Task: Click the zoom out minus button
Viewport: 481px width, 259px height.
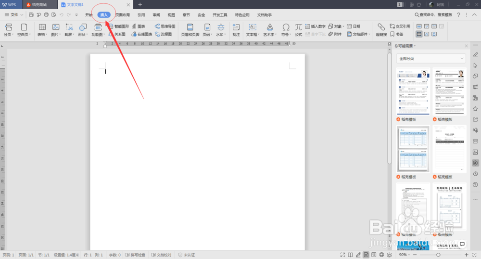Action: click(x=415, y=255)
